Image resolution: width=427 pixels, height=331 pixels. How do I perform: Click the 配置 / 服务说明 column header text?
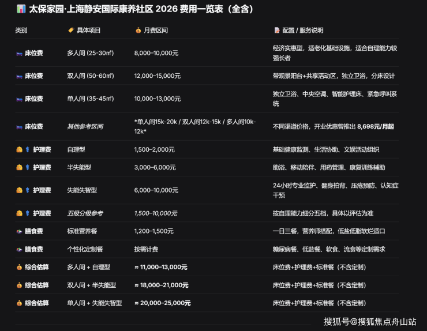(x=303, y=30)
